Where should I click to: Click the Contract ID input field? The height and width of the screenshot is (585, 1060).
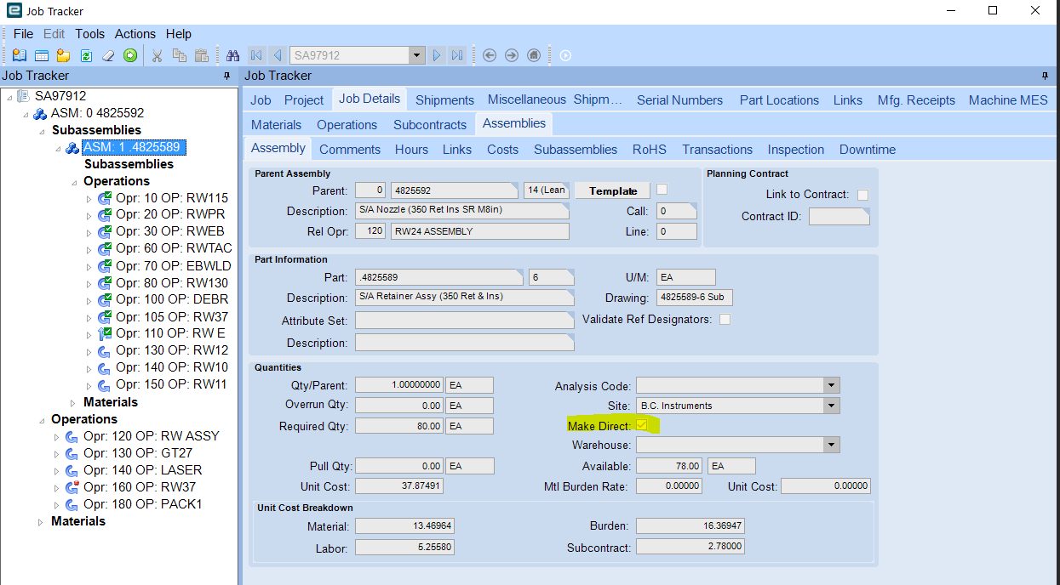839,216
